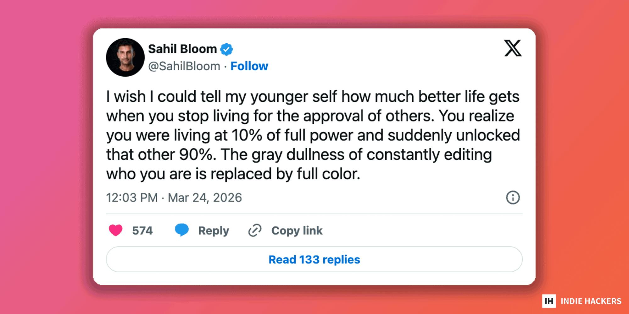Click the 12:03 PM time of the tweet
The image size is (629, 314).
tap(132, 198)
